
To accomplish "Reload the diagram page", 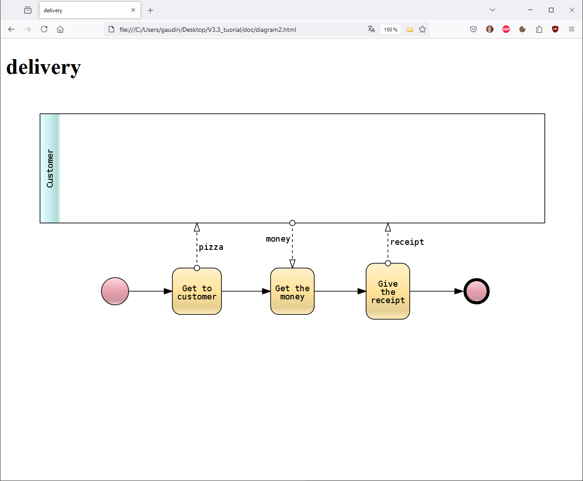I will click(44, 30).
